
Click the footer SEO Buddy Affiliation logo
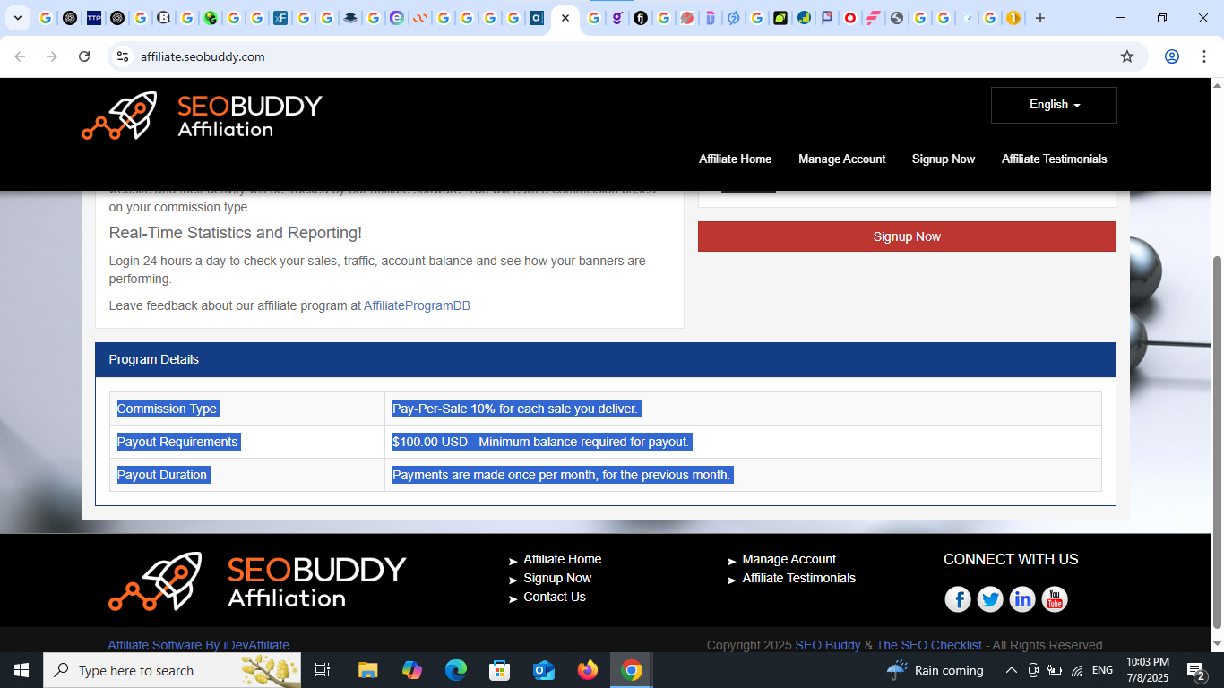click(x=257, y=581)
